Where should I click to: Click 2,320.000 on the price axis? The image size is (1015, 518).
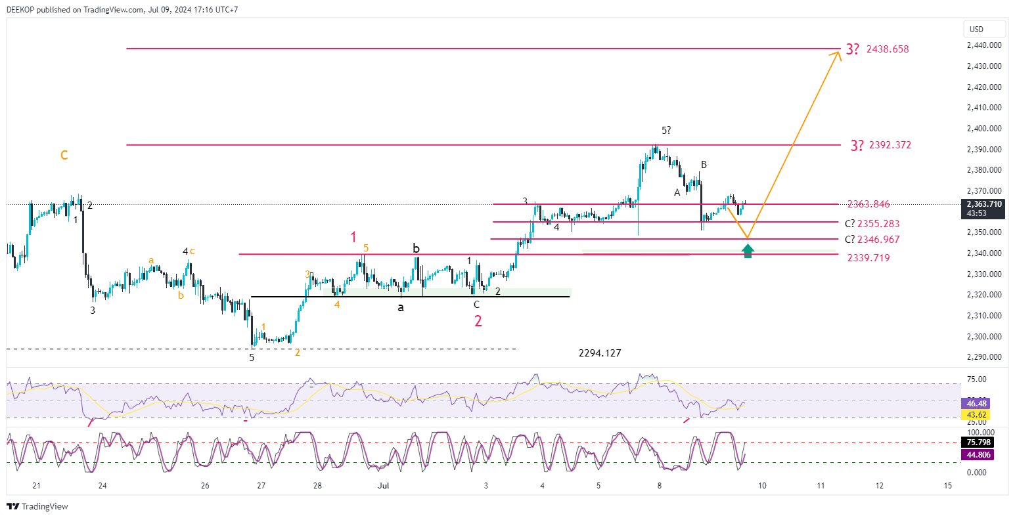pyautogui.click(x=984, y=295)
